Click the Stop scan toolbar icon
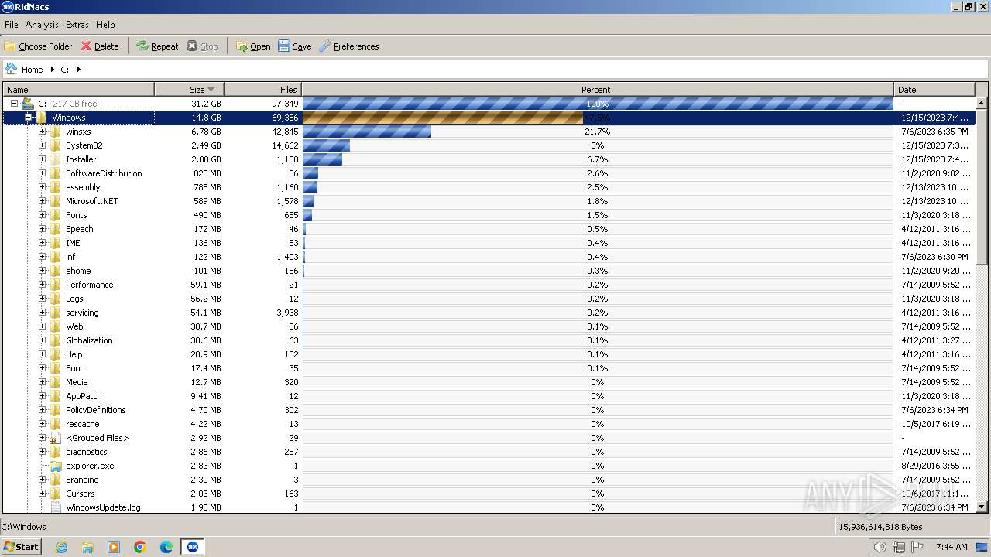 192,46
